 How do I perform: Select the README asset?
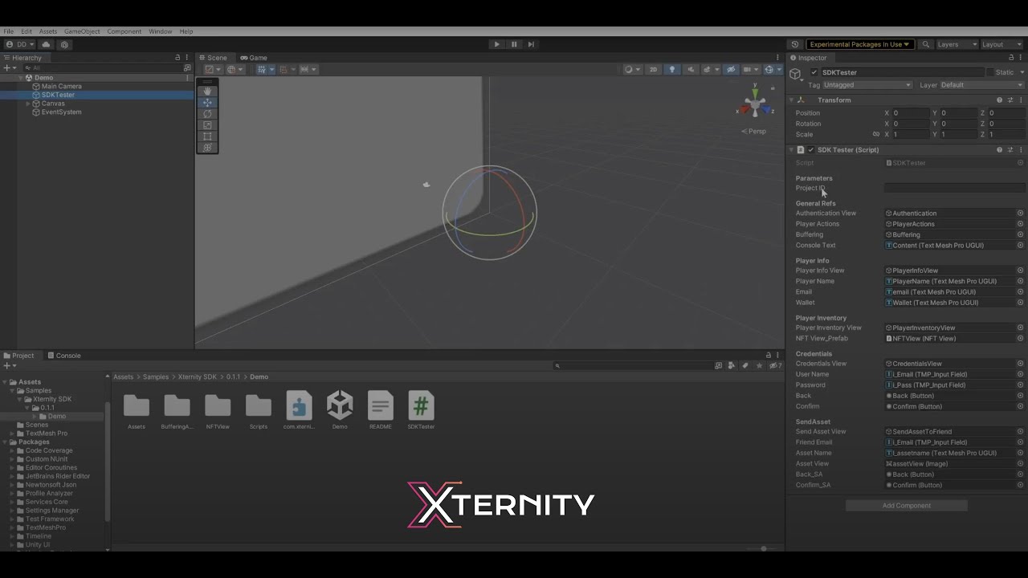(380, 411)
